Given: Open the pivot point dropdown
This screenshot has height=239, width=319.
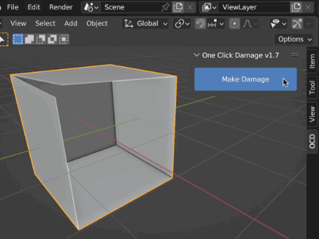Looking at the screenshot, I should pos(182,23).
